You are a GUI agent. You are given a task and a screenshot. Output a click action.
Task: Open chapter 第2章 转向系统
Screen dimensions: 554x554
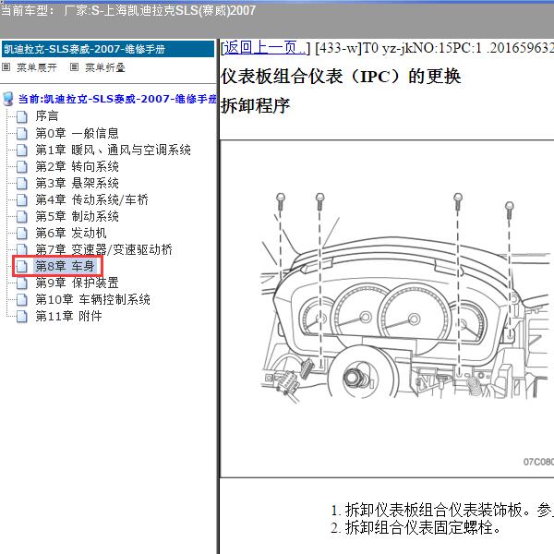pyautogui.click(x=77, y=166)
